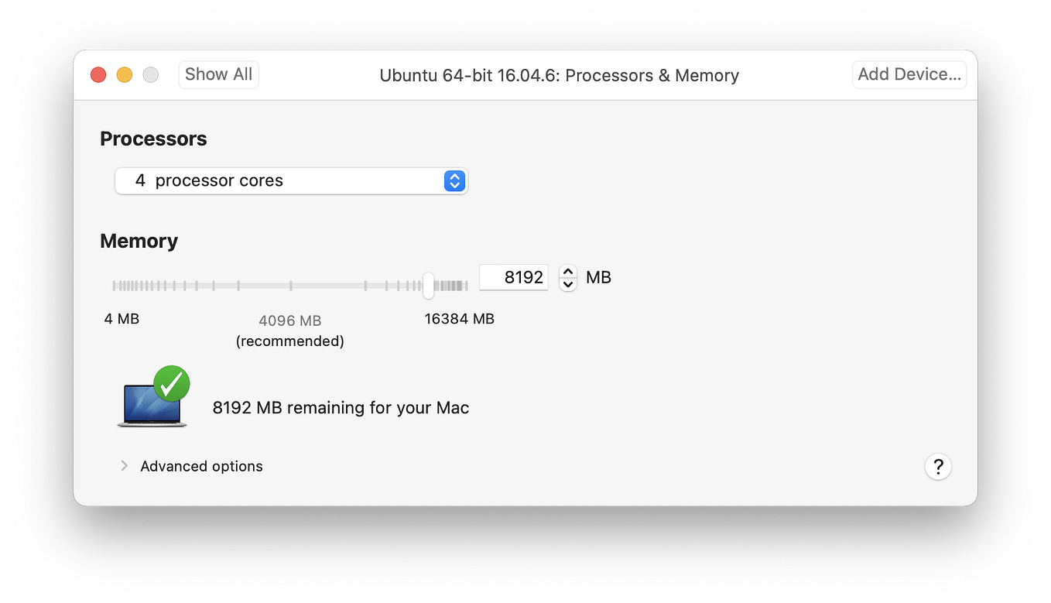Click the 4096 MB recommended label
Viewport: 1051px width, 603px height.
(x=289, y=320)
